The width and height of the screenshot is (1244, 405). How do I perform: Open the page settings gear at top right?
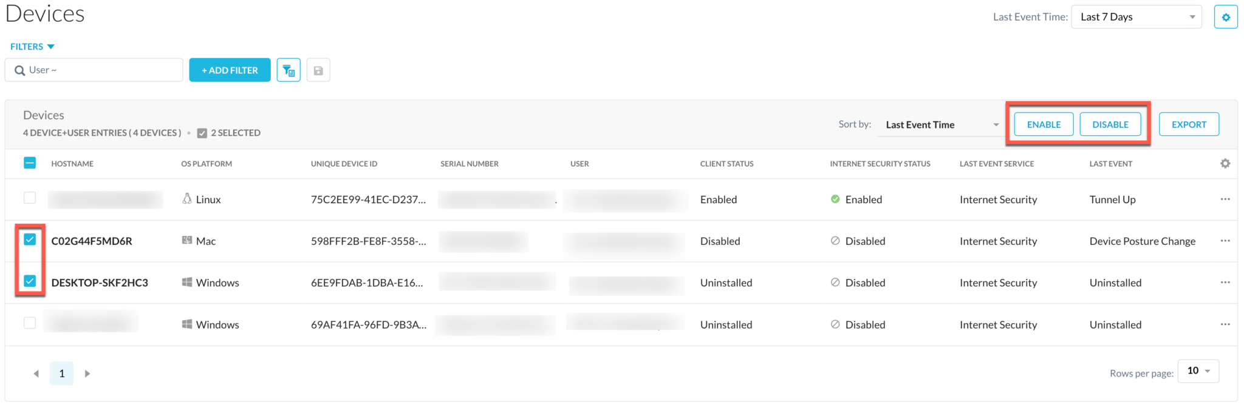click(x=1226, y=16)
